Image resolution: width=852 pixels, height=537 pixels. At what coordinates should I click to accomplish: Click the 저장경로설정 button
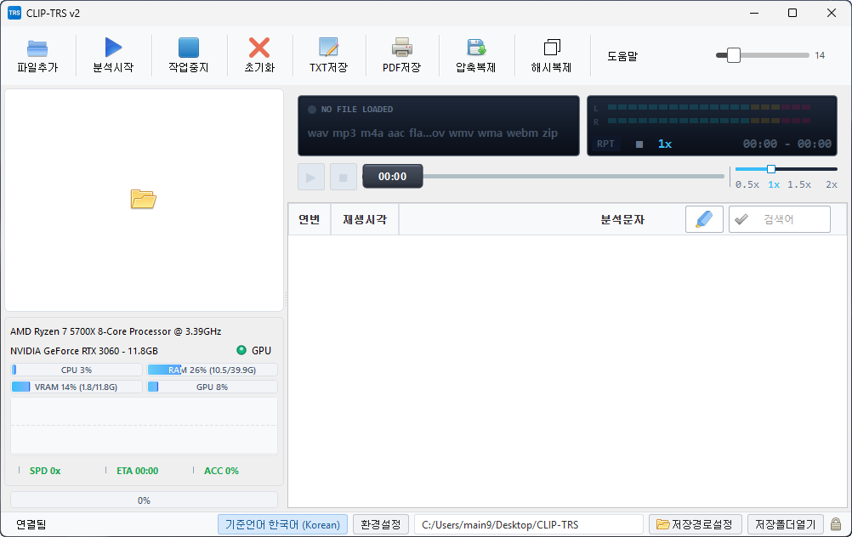[x=695, y=524]
